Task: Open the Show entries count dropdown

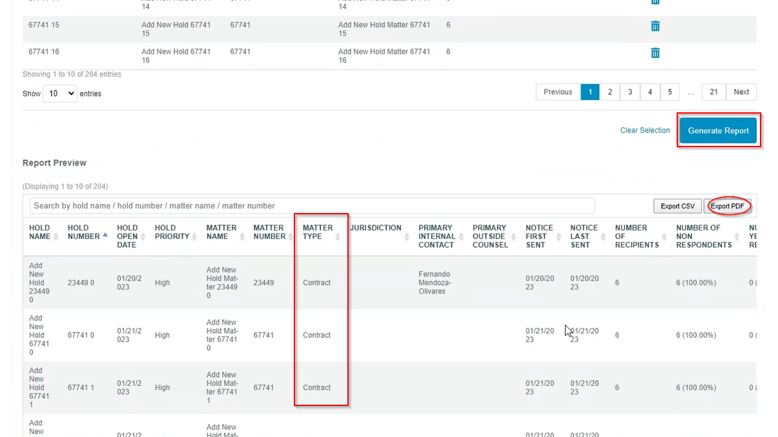Action: pyautogui.click(x=60, y=94)
